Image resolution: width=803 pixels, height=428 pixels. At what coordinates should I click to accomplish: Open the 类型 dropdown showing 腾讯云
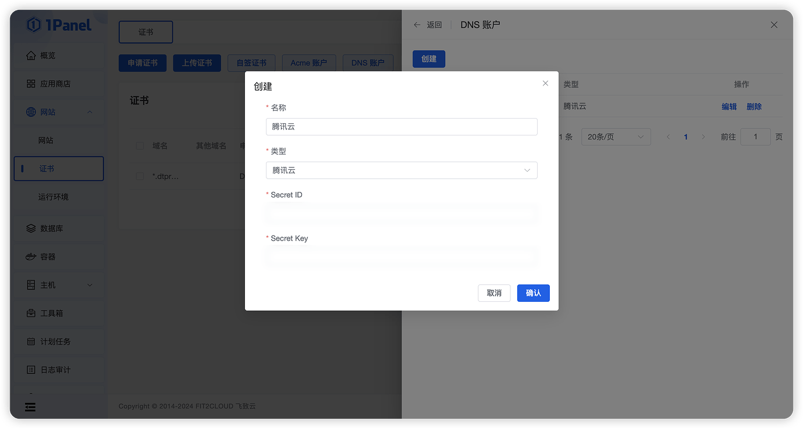coord(401,170)
